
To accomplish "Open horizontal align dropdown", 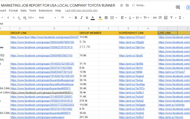I will (123, 18).
